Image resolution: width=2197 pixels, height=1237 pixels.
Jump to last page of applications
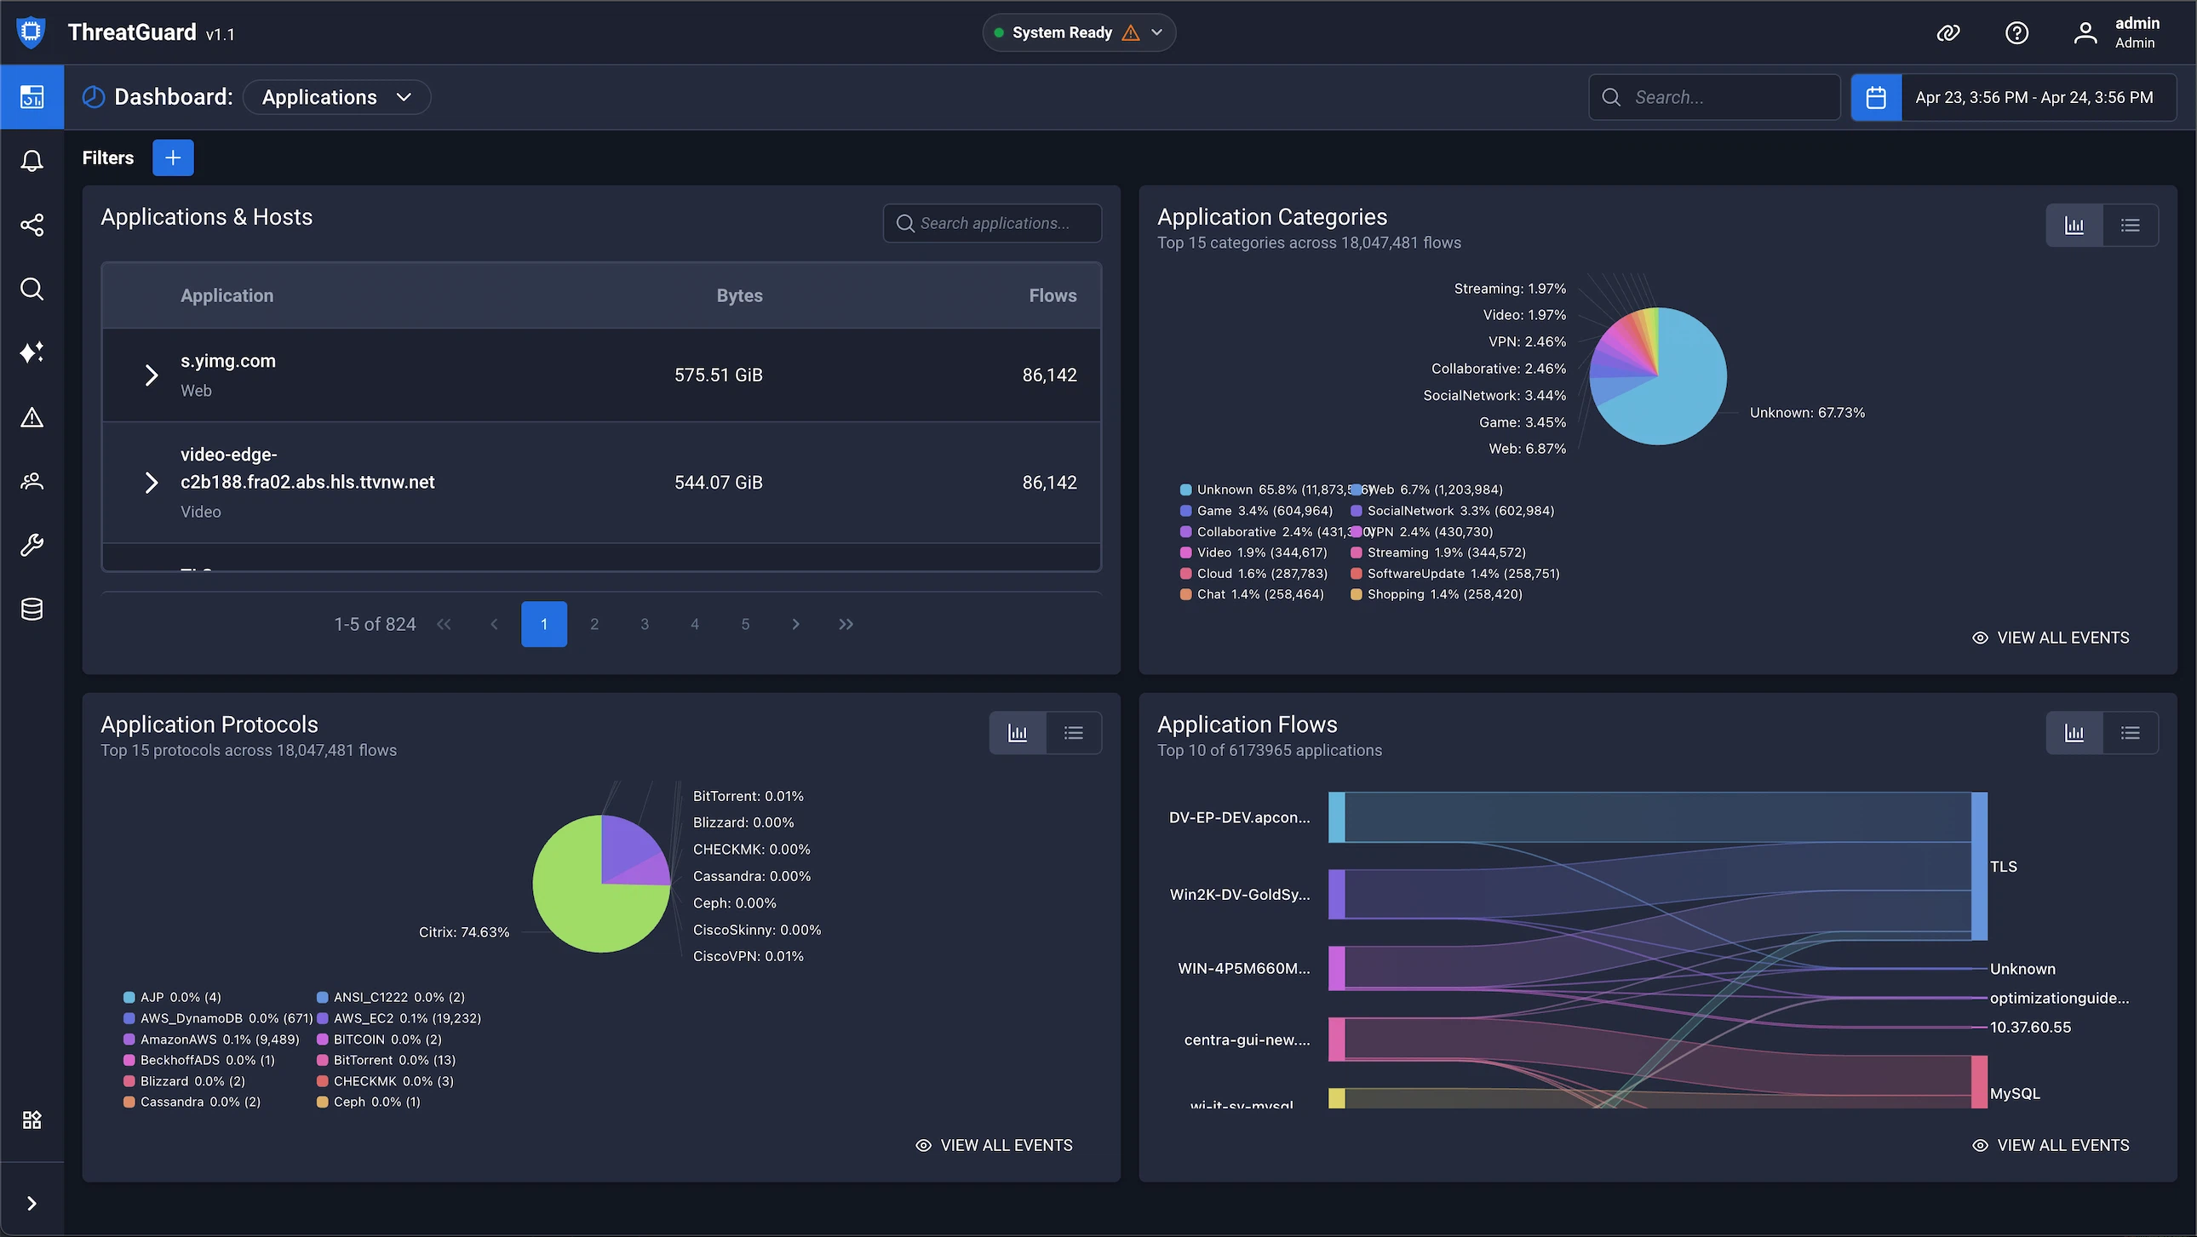click(x=846, y=624)
